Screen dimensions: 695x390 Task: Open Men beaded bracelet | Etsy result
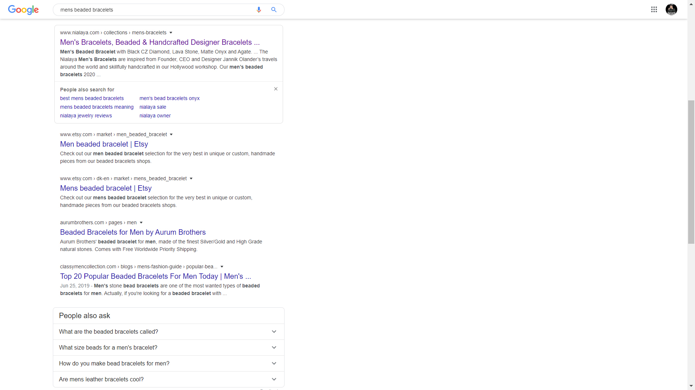[104, 144]
